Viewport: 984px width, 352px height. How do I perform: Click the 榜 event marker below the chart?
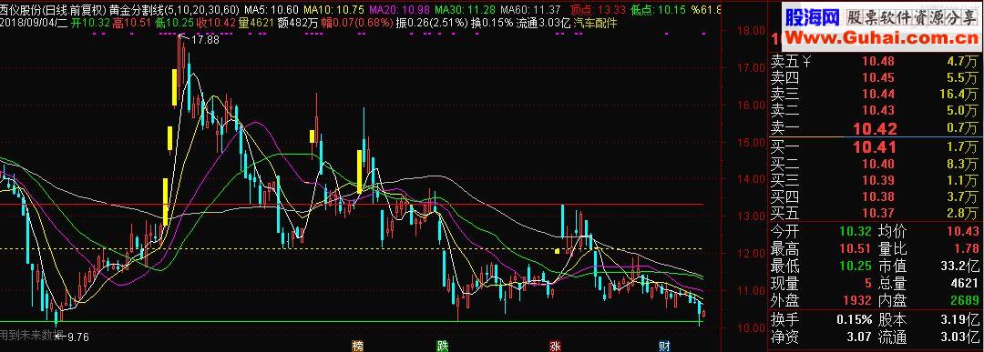(x=358, y=347)
